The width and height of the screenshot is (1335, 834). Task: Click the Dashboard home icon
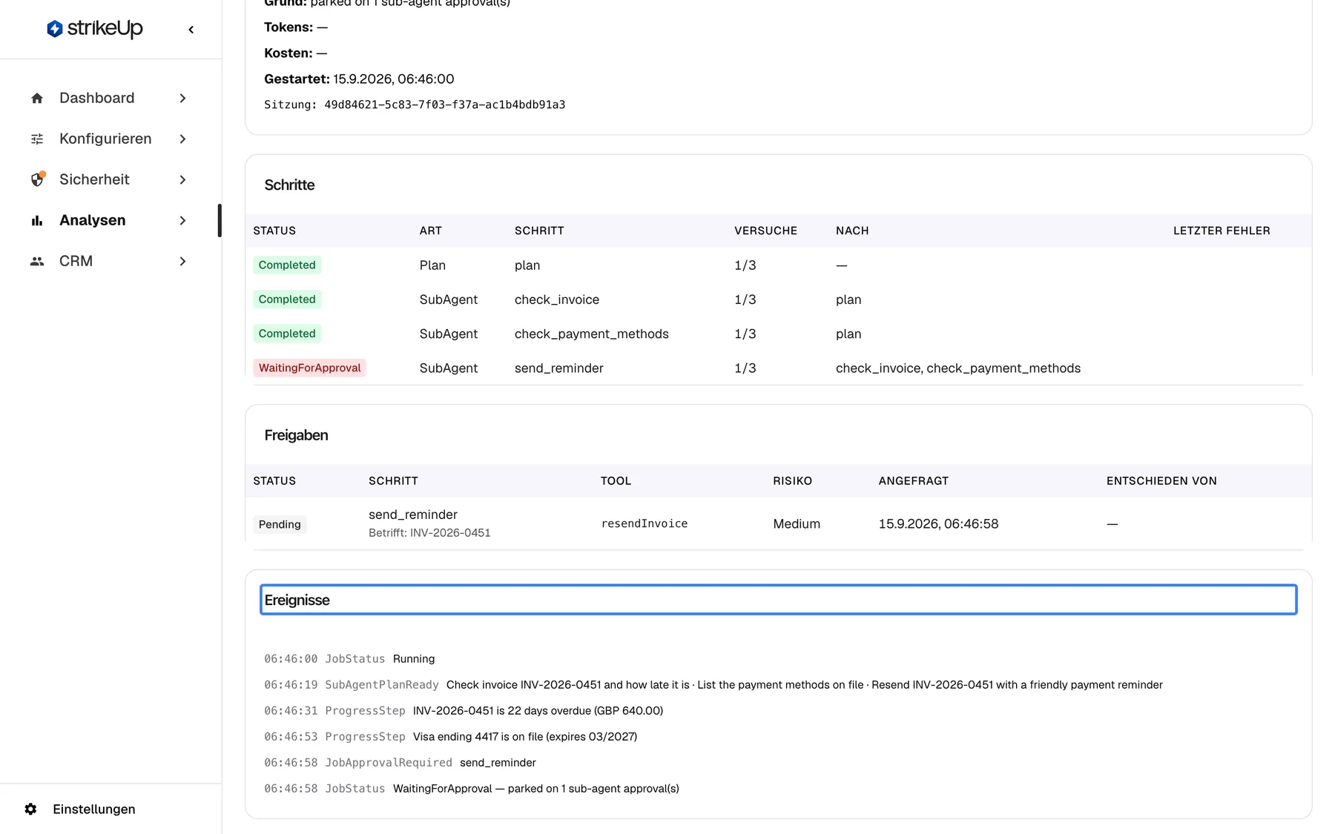click(37, 98)
